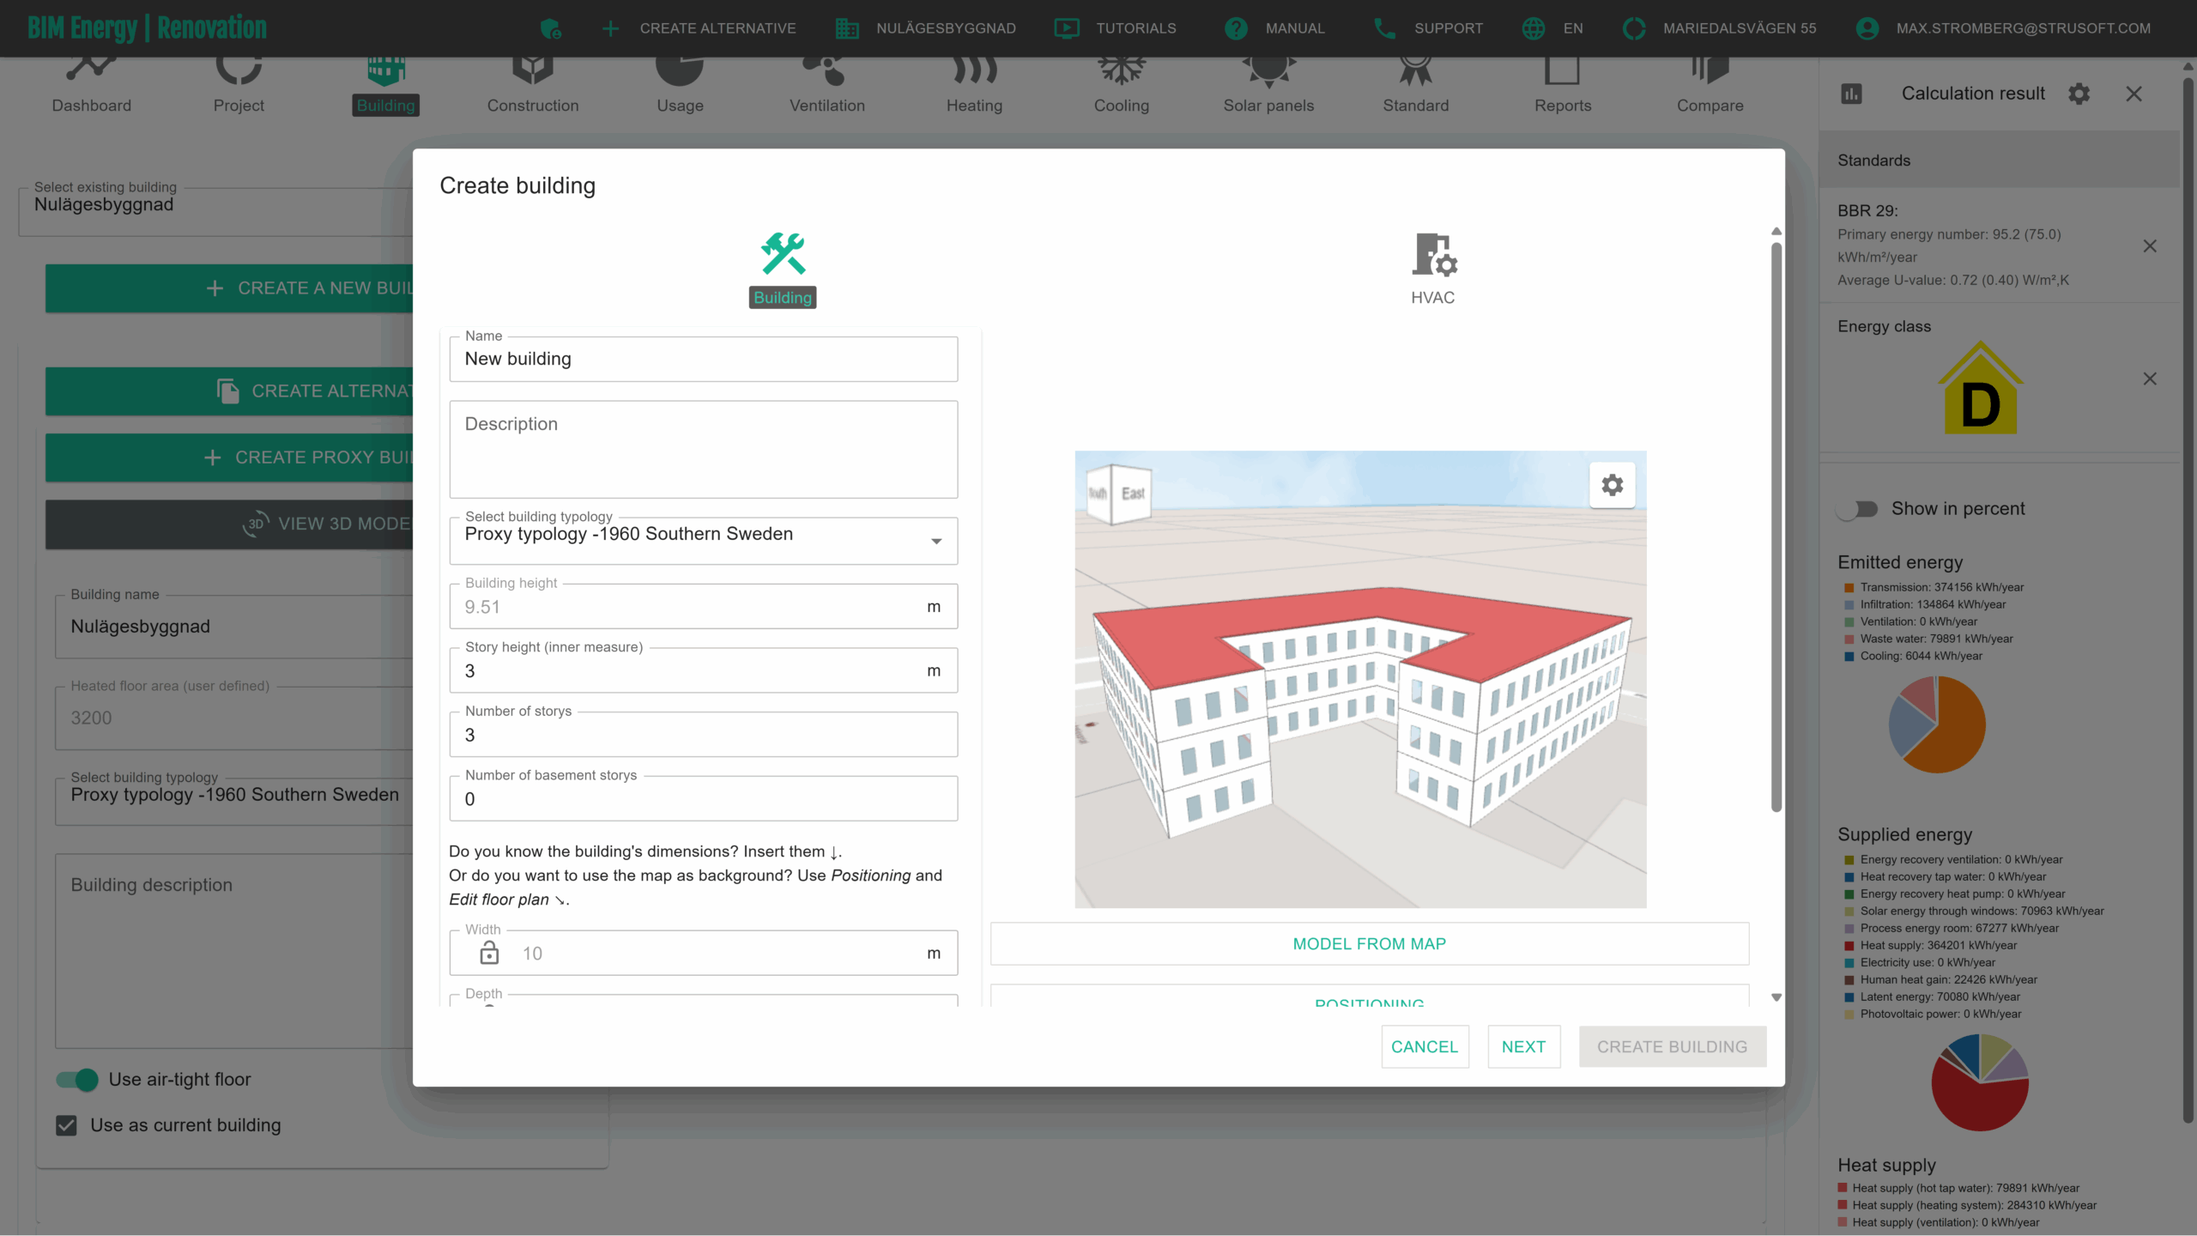Remove the Energy class result card
The height and width of the screenshot is (1236, 2197).
point(2149,379)
